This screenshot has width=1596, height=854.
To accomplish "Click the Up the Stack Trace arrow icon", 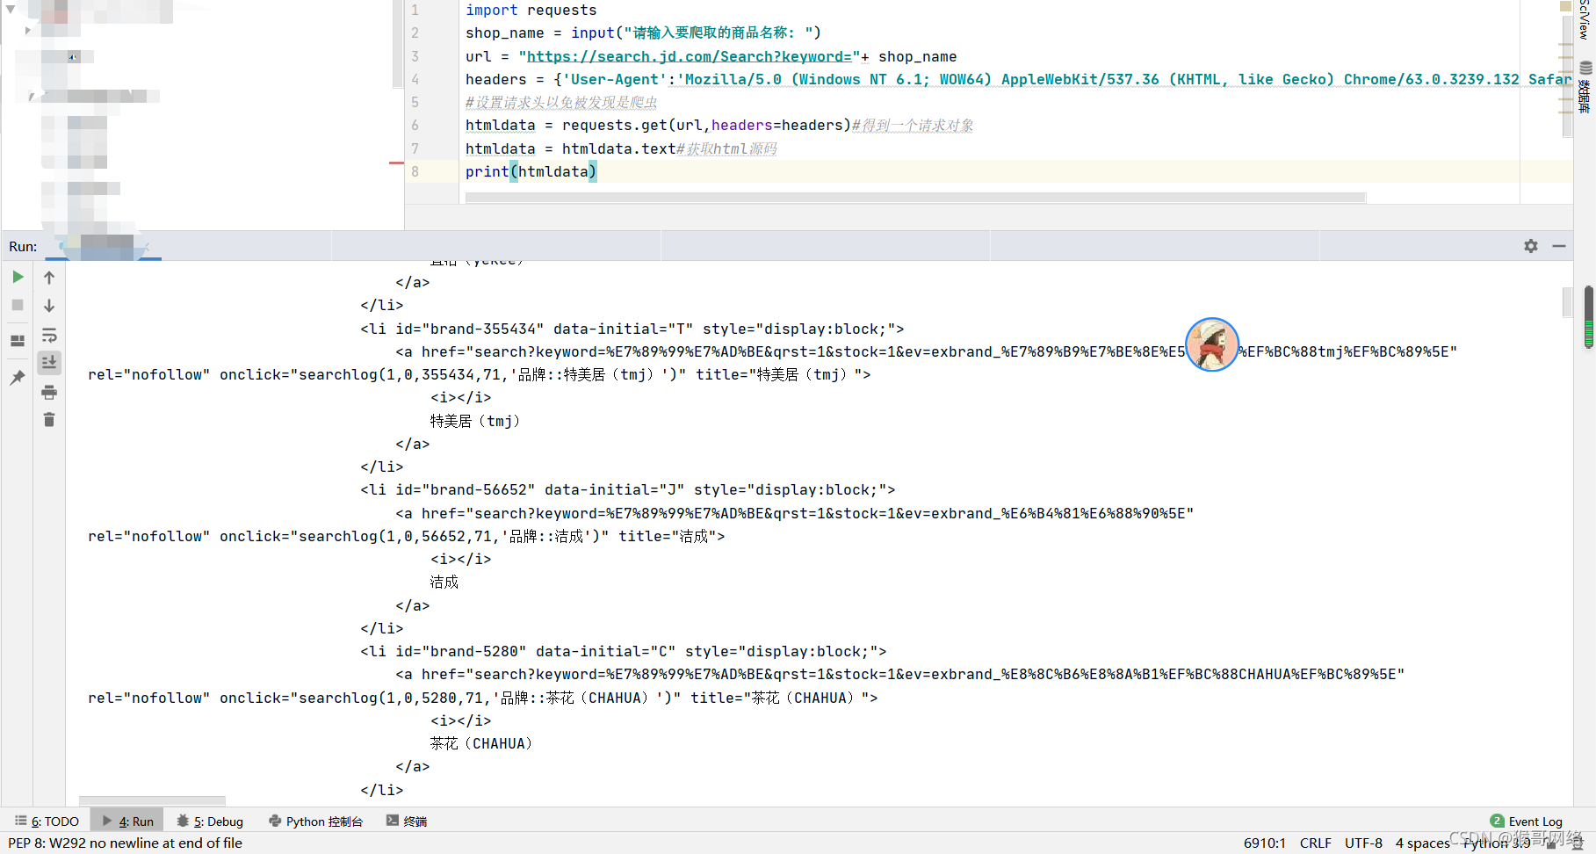I will pyautogui.click(x=49, y=277).
